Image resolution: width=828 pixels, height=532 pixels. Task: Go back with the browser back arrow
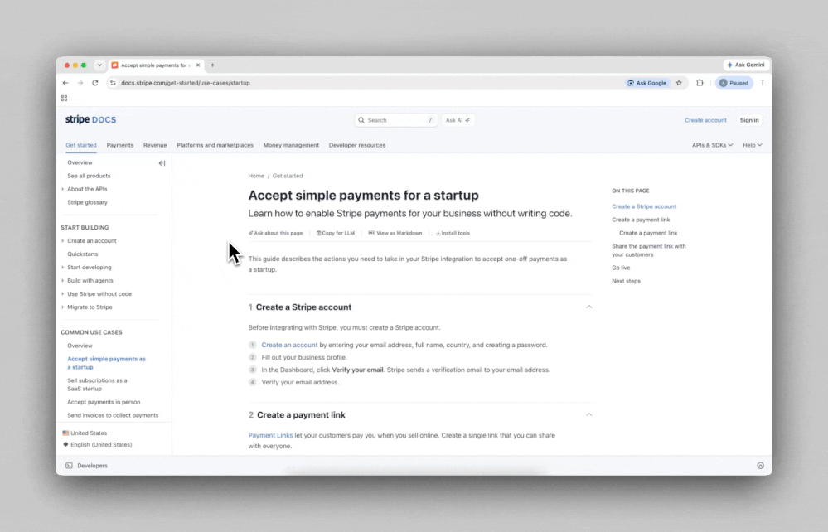pos(65,83)
